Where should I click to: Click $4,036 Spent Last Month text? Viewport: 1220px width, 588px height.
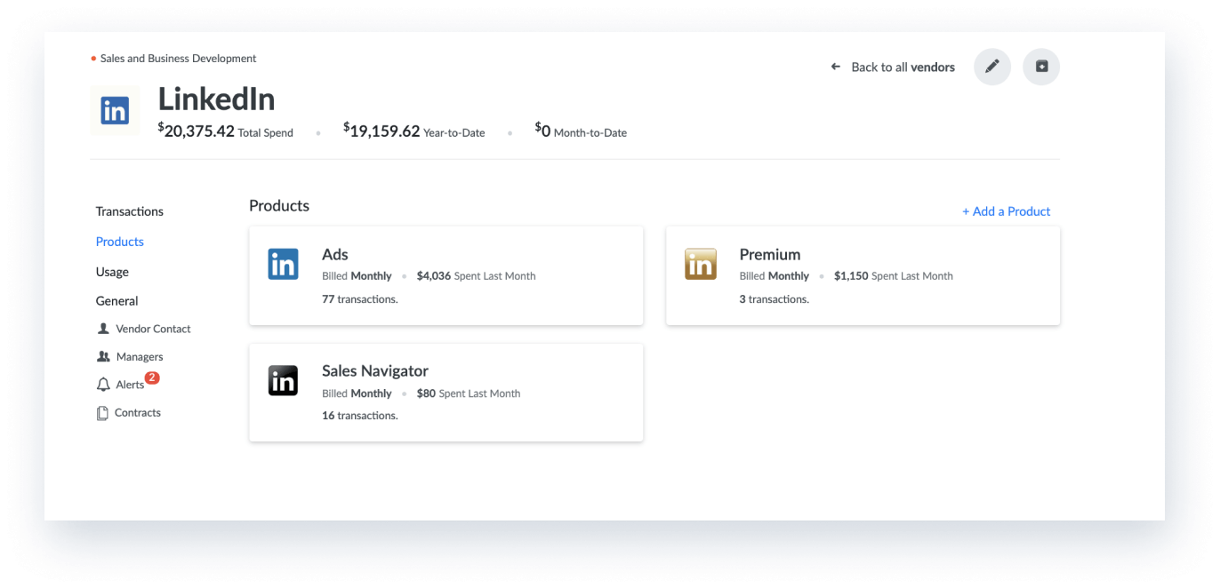point(476,276)
